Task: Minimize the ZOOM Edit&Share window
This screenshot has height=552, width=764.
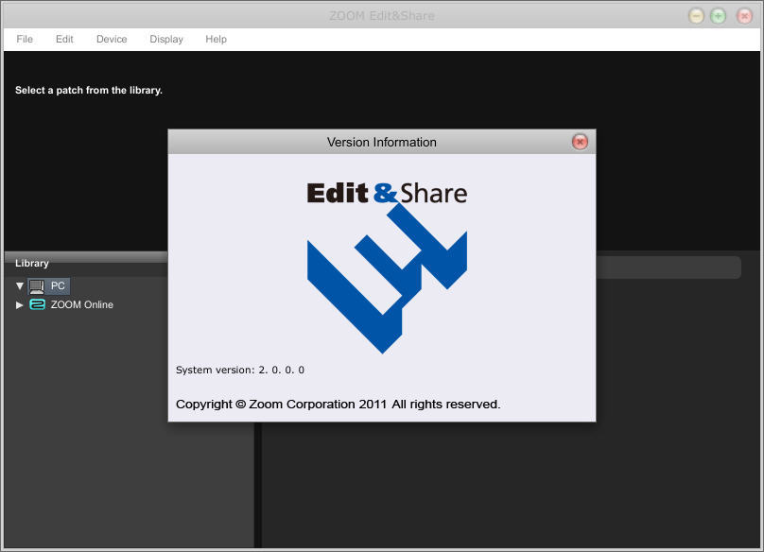Action: pyautogui.click(x=697, y=16)
